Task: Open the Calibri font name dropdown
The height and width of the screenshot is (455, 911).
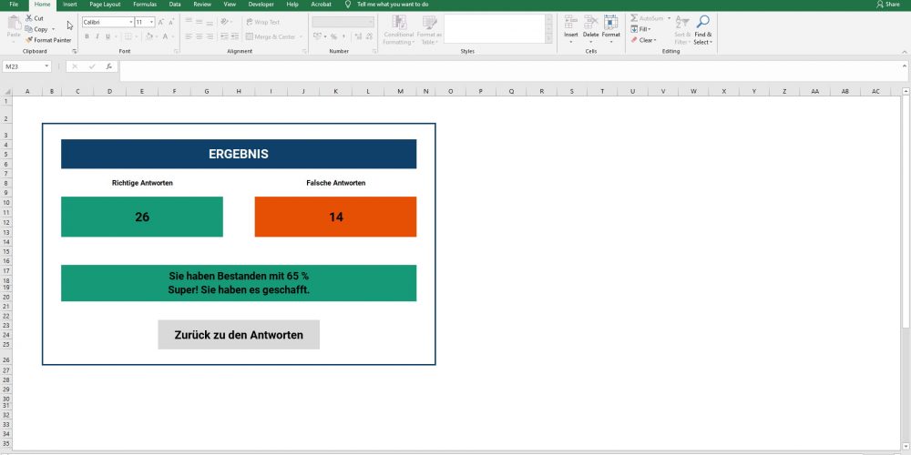Action: [130, 22]
